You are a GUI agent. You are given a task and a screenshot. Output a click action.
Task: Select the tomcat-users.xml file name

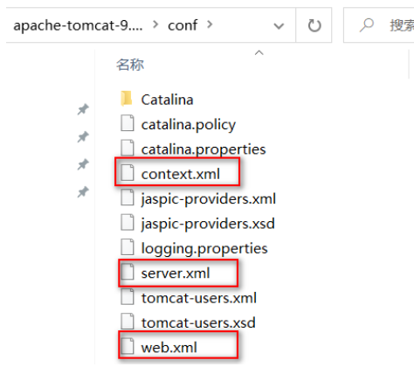[199, 298]
